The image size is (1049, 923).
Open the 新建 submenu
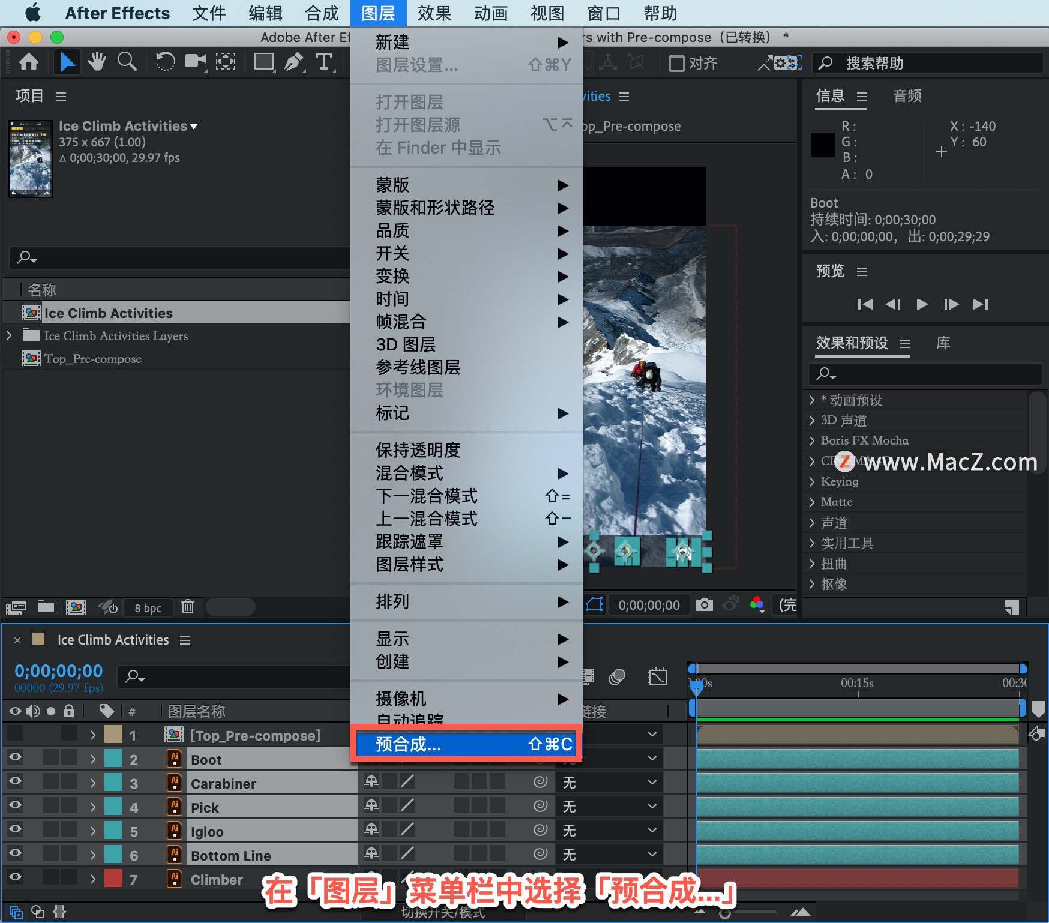tap(467, 42)
